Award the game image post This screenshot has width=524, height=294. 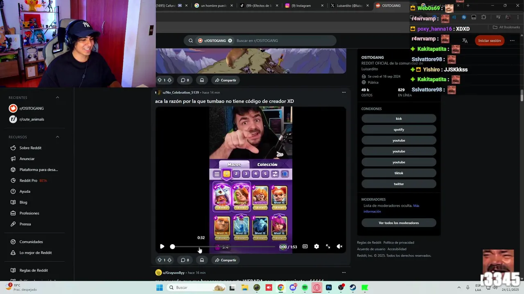click(x=202, y=80)
